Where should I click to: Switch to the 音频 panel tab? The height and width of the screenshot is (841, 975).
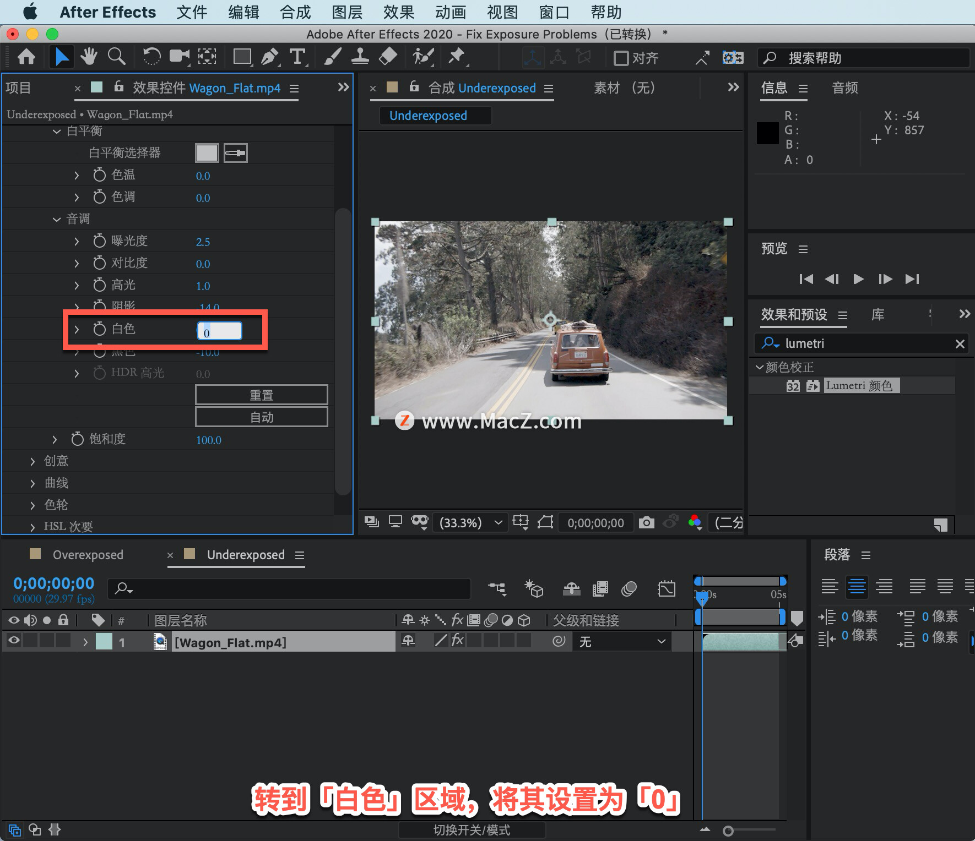(x=845, y=88)
